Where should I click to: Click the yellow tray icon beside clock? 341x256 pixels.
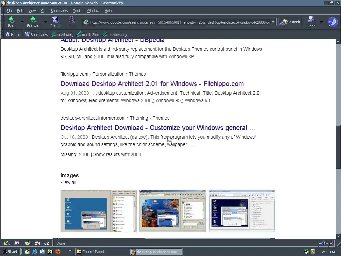[313, 252]
